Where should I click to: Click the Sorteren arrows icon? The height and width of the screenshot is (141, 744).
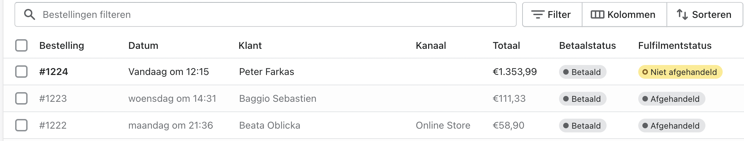(682, 14)
